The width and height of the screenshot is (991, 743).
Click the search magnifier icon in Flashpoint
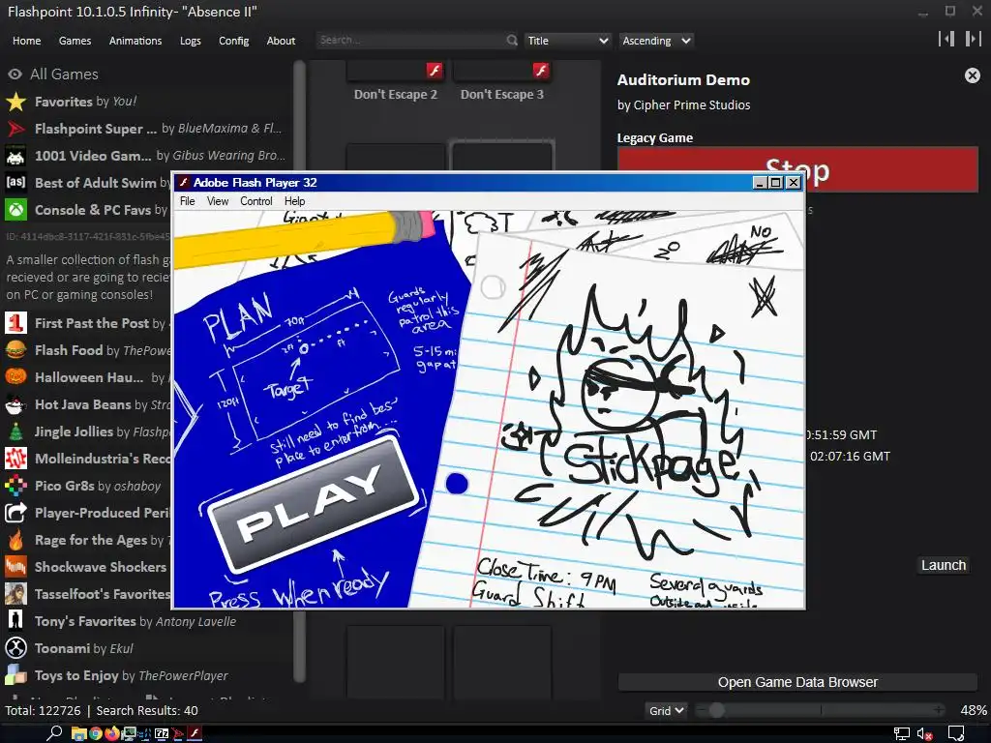[512, 41]
